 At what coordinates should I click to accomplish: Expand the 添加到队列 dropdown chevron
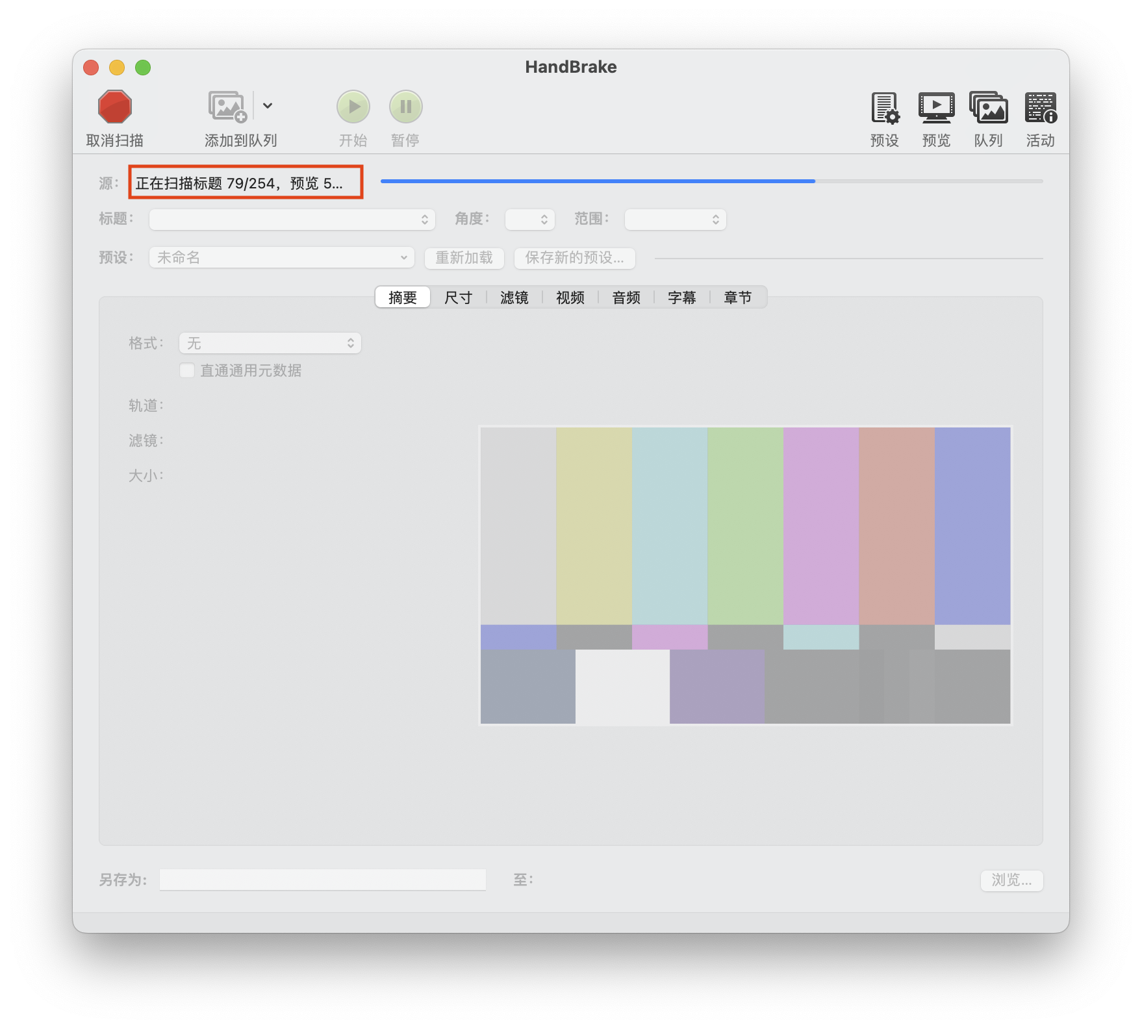(268, 105)
